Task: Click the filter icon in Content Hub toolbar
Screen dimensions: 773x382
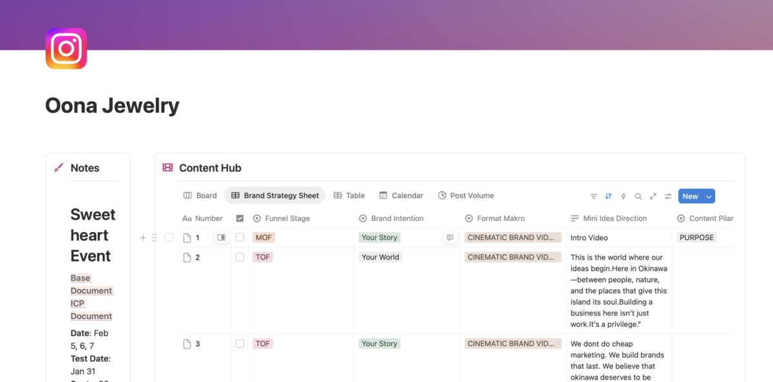Action: click(x=593, y=196)
